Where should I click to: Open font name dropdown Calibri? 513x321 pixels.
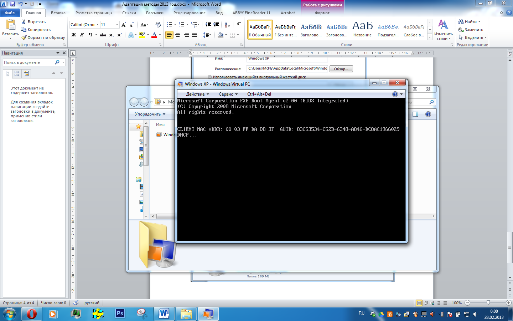(x=97, y=25)
